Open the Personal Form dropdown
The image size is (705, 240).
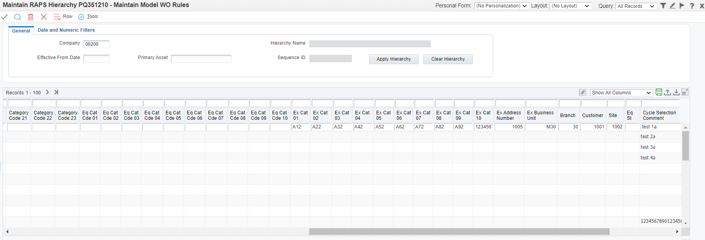pos(501,6)
